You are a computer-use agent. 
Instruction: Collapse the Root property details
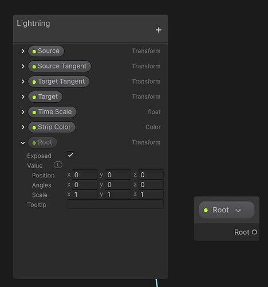pos(23,143)
